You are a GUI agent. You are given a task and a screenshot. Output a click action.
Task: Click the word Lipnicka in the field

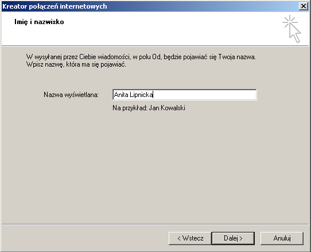pos(141,95)
